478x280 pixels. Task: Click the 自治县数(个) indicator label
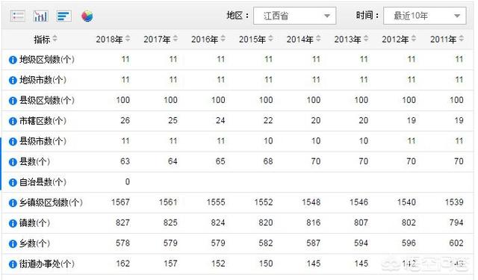click(x=43, y=182)
